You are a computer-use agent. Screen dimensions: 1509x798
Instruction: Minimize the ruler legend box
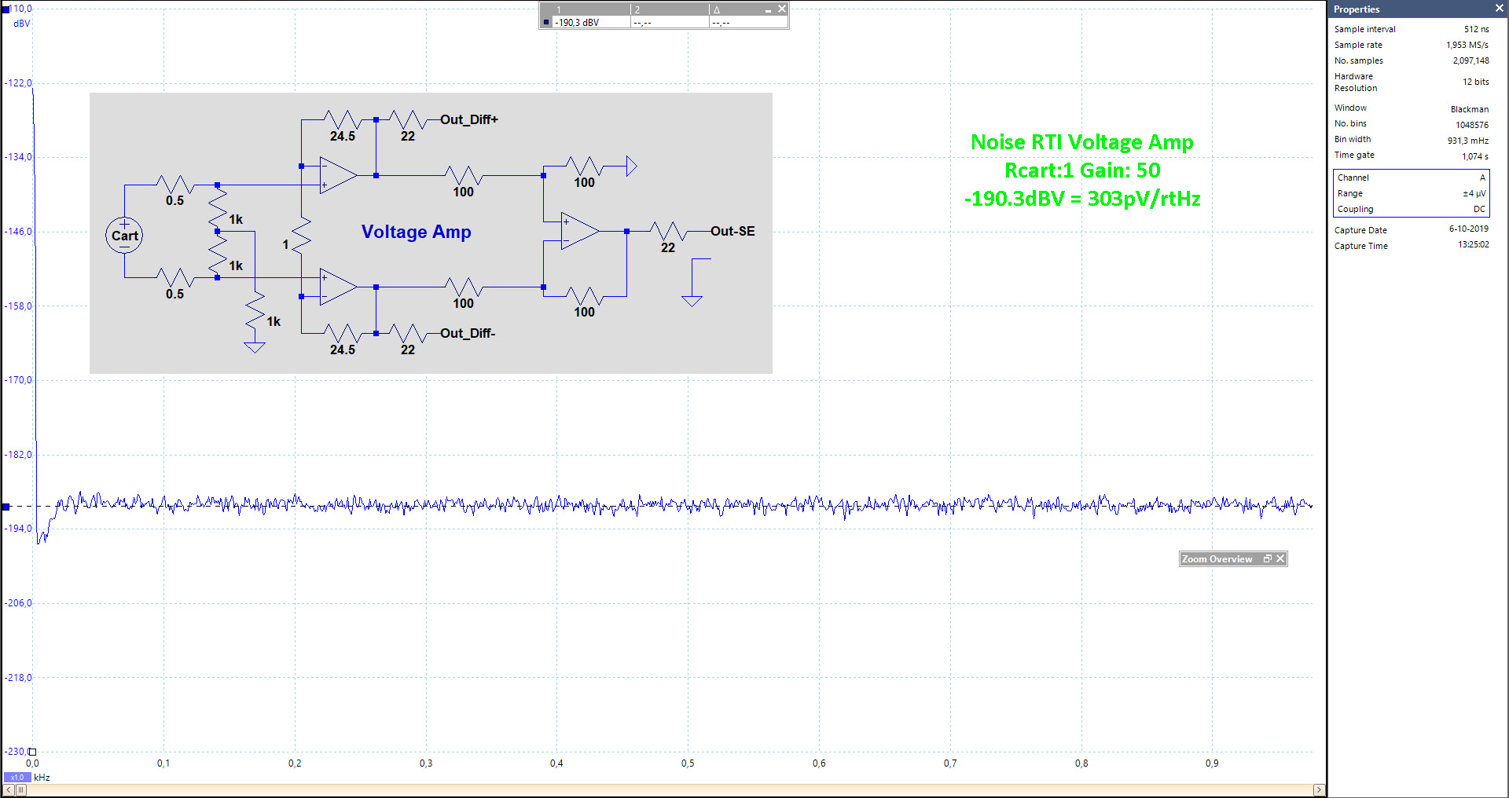pos(768,9)
